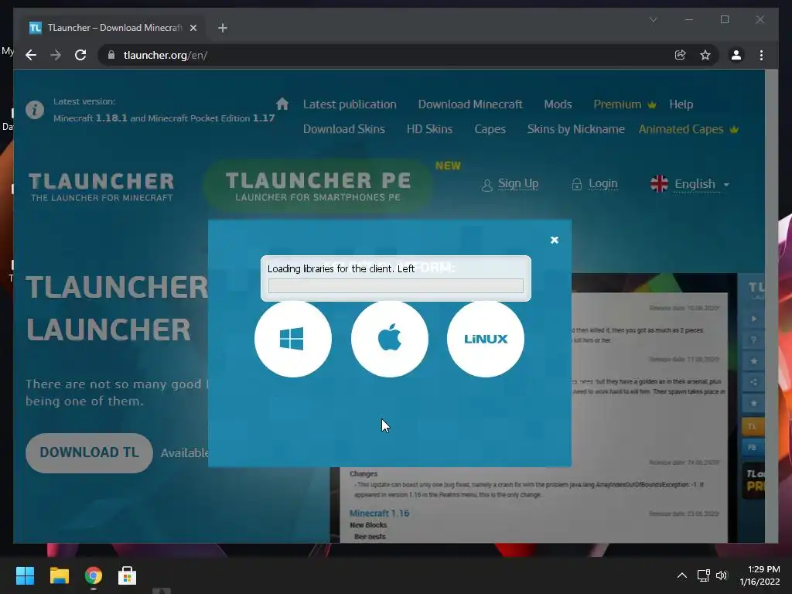Click the TLauncher PE banner button
Viewport: 792px width, 594px height.
coord(318,186)
